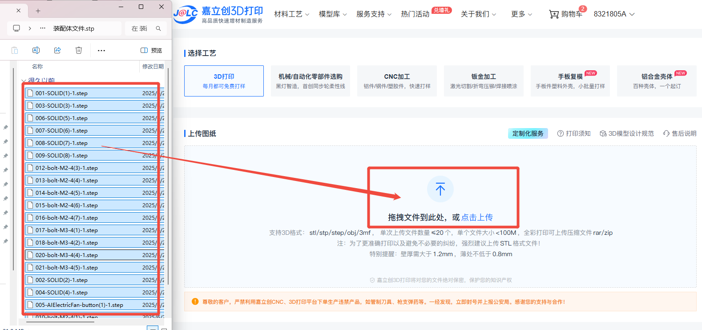Collapse the 很久以前 file group
The image size is (702, 330).
(x=24, y=81)
